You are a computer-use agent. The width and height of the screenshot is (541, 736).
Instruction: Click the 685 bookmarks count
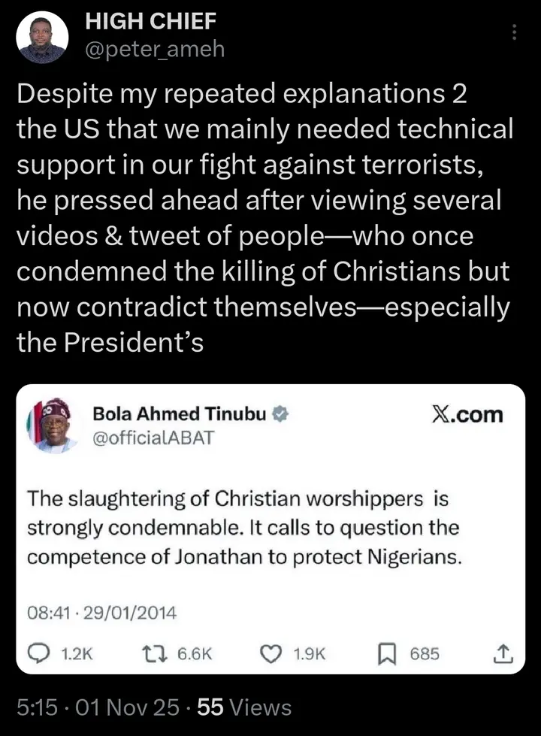pos(425,654)
